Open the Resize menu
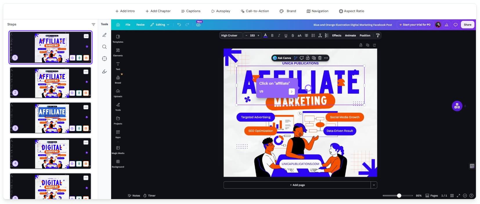Image resolution: width=480 pixels, height=204 pixels. tap(140, 25)
